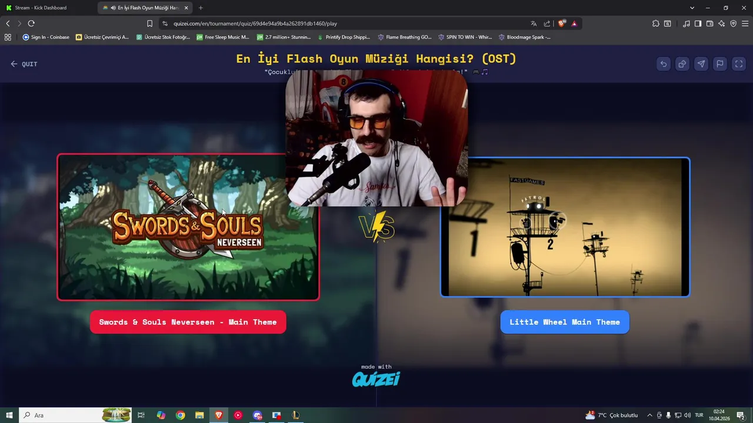Vote for Swords & Souls Neverseen - Main Theme
Image resolution: width=753 pixels, height=423 pixels.
(x=188, y=322)
